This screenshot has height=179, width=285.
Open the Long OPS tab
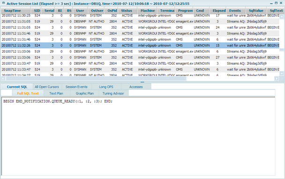106,87
